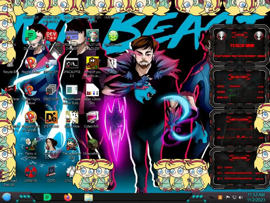Viewport: 270px width, 203px height.
Task: Launch Peggle World of Warcraft shortcut
Action: pos(31,117)
